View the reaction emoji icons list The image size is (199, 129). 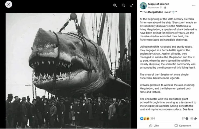click(145, 118)
